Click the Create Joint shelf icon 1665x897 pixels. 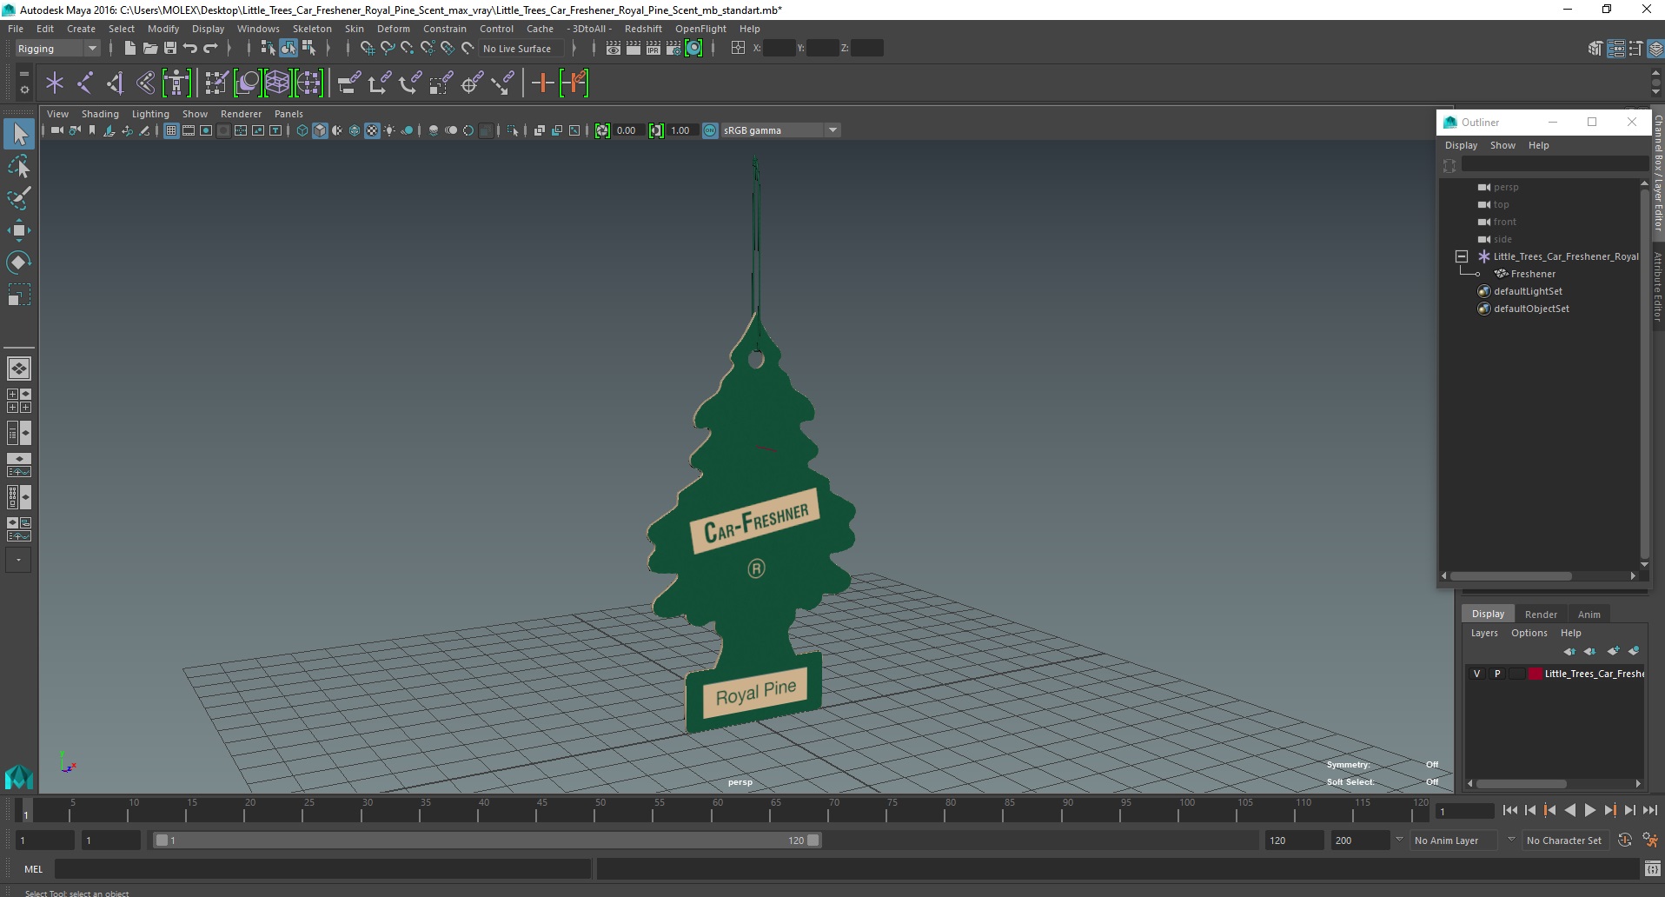[85, 83]
